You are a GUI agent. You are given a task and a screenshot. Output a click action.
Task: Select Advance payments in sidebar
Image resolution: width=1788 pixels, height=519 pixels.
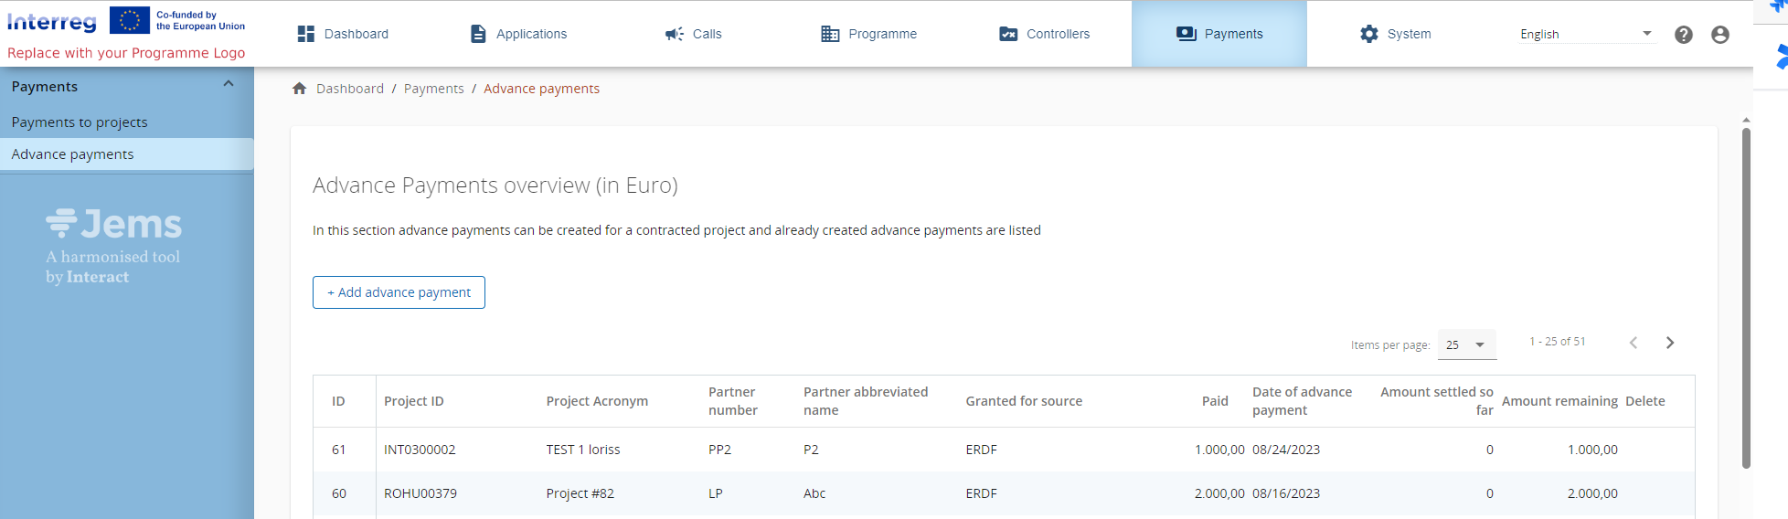pyautogui.click(x=73, y=154)
